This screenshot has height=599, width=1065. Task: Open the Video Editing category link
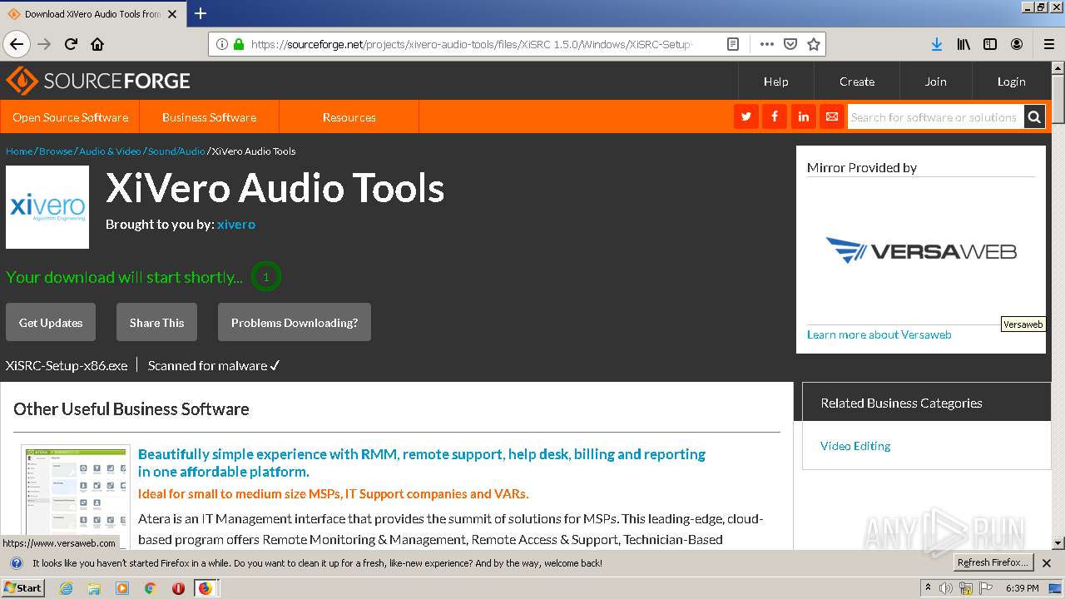pos(855,445)
